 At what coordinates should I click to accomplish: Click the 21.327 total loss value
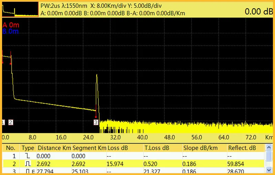click(152, 171)
